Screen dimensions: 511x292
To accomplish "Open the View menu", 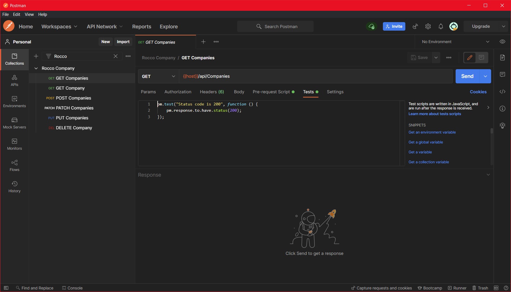I will pos(29,14).
